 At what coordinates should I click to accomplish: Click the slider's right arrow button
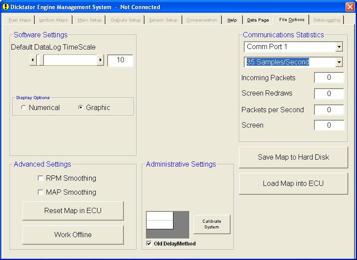(x=100, y=60)
